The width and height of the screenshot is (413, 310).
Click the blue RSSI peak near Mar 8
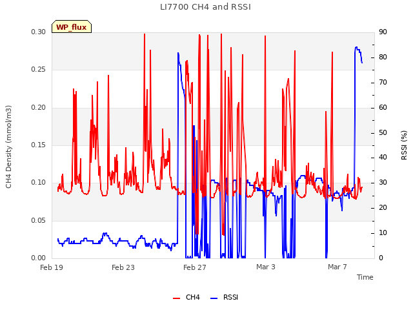(356, 47)
